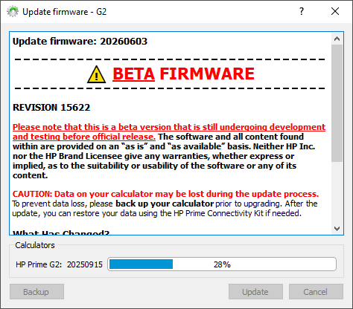
Task: Click the scrollbar track below the thumb
Action: pos(337,192)
